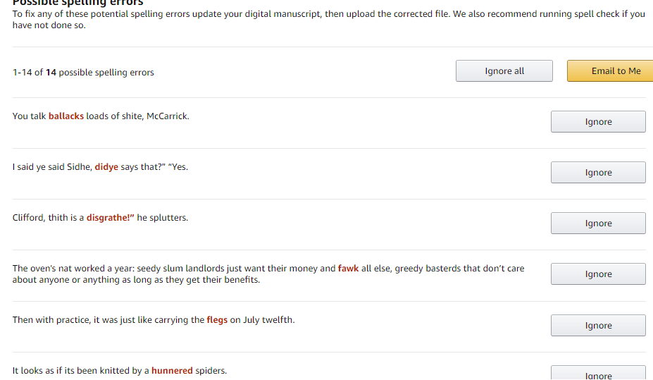
Task: Dismiss the 'disgrathe!' spelling flag
Action: pos(598,223)
